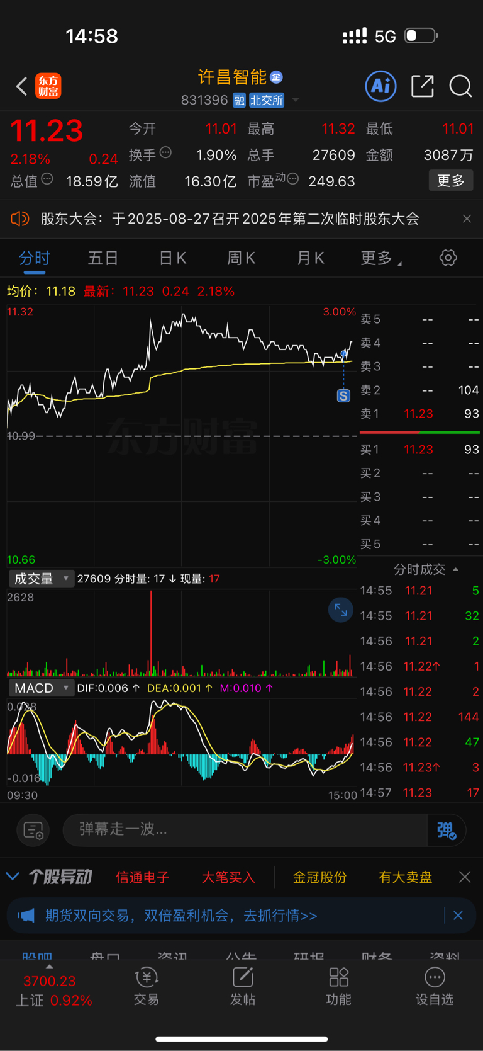Open the danmaku list icon

[x=33, y=831]
